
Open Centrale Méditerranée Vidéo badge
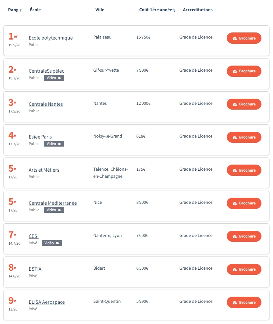point(54,210)
